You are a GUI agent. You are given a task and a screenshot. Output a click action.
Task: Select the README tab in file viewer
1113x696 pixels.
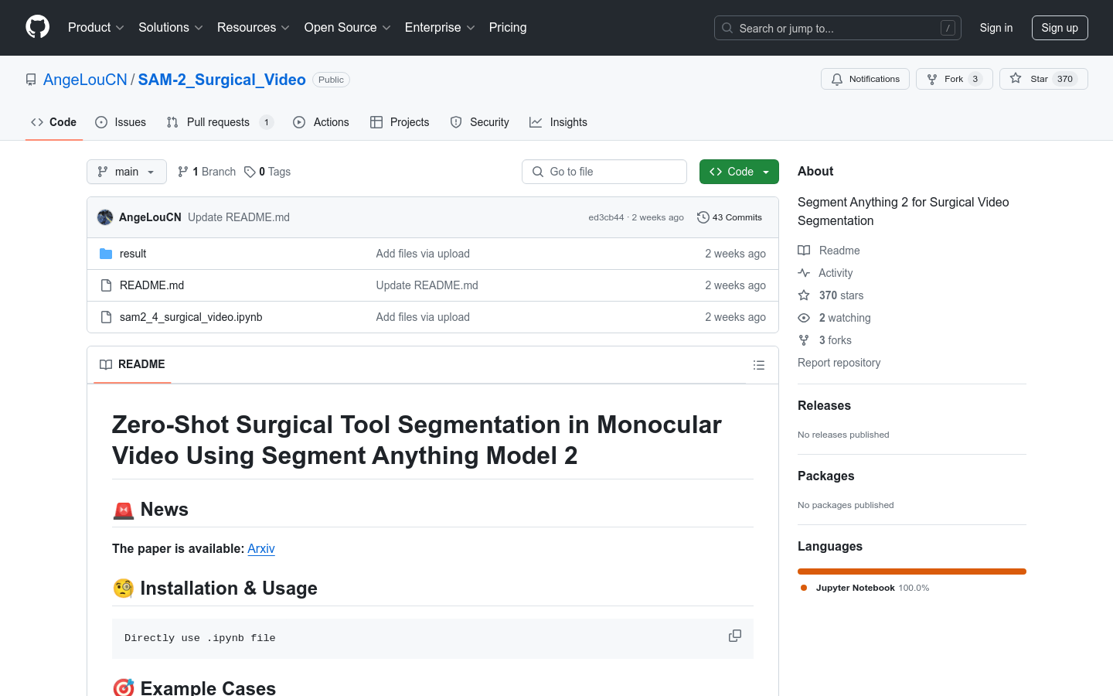tap(132, 364)
